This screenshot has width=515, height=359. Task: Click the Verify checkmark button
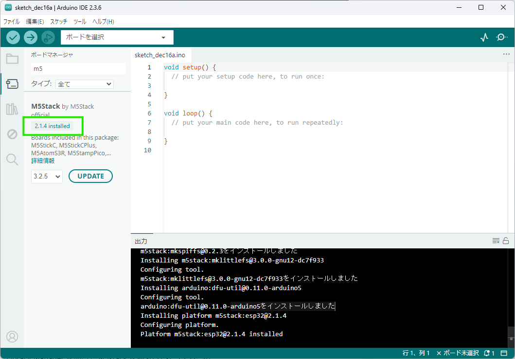pos(13,37)
